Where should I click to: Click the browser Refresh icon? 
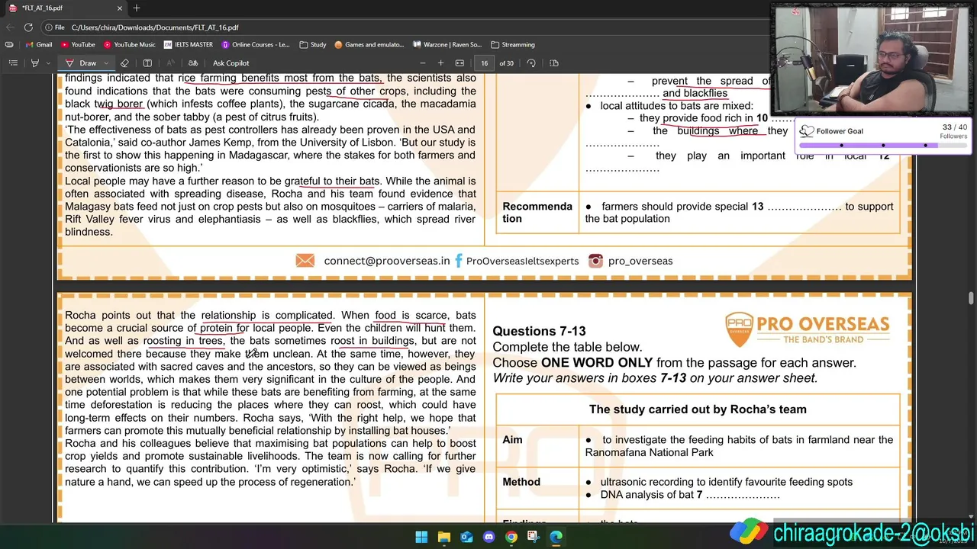click(29, 27)
